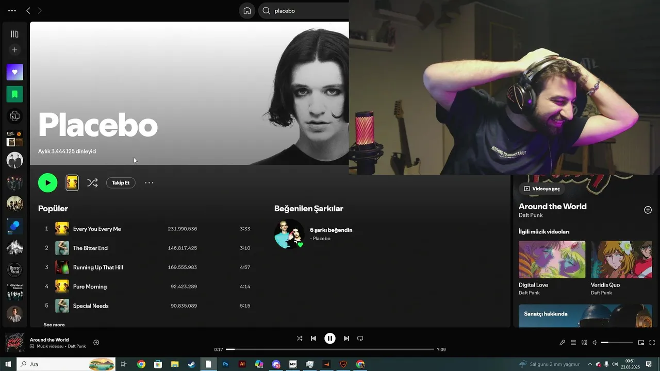660x371 pixels.
Task: Switch to video with Videoya geç
Action: click(x=541, y=189)
